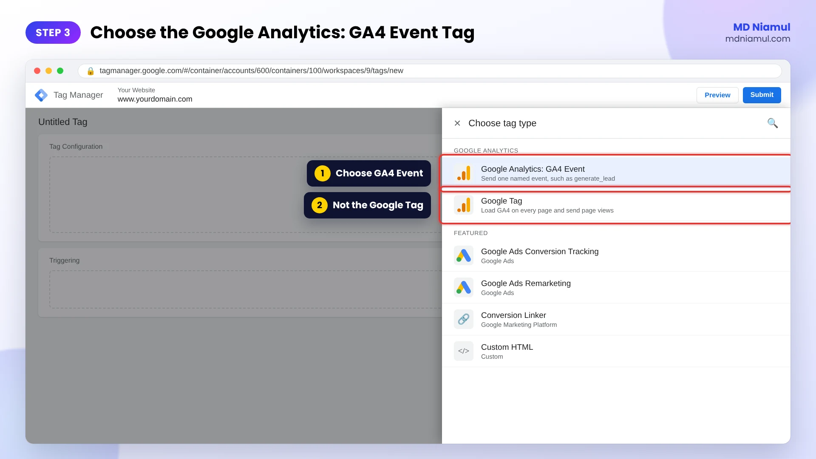Click the 'Tag Configuration' section label
Screen dimensions: 816x459
coord(76,147)
